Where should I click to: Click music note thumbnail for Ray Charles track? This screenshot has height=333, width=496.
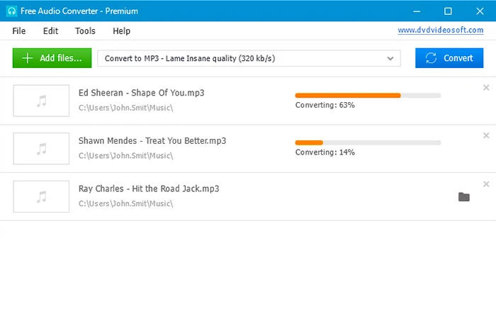click(41, 196)
